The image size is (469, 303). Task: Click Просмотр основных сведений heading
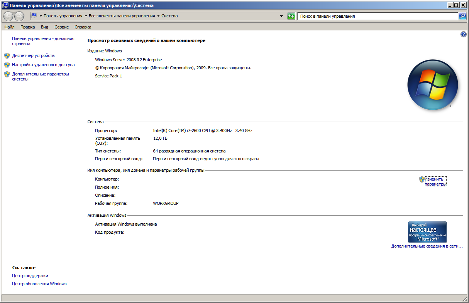[147, 40]
